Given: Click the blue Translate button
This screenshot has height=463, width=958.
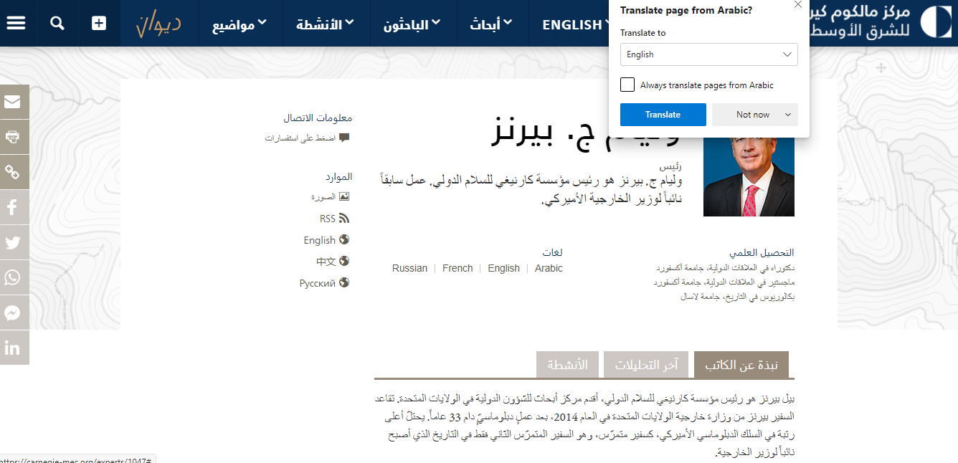Looking at the screenshot, I should pos(663,115).
